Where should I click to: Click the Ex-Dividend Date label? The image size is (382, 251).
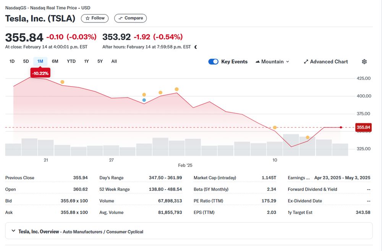tap(305, 201)
